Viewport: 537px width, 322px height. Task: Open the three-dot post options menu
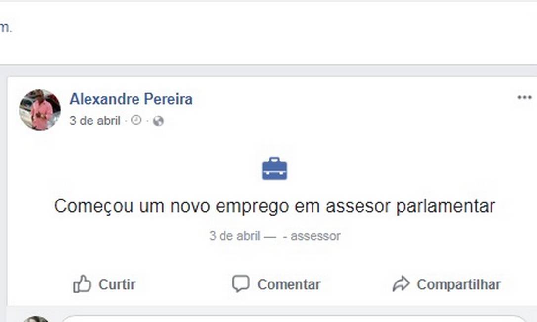point(524,97)
